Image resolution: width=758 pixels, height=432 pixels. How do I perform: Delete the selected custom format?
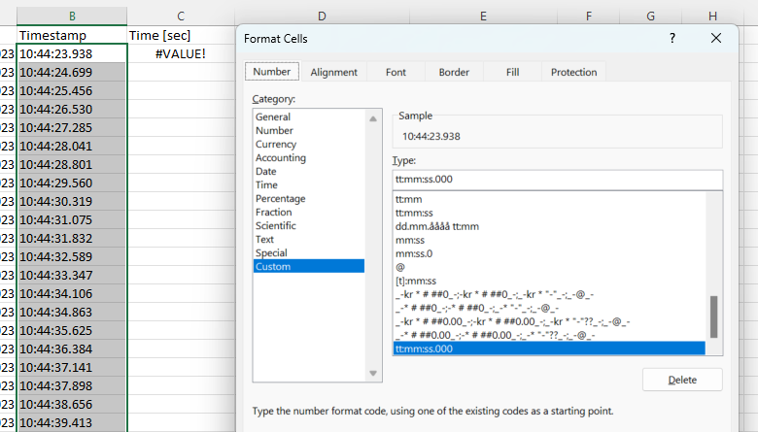682,380
